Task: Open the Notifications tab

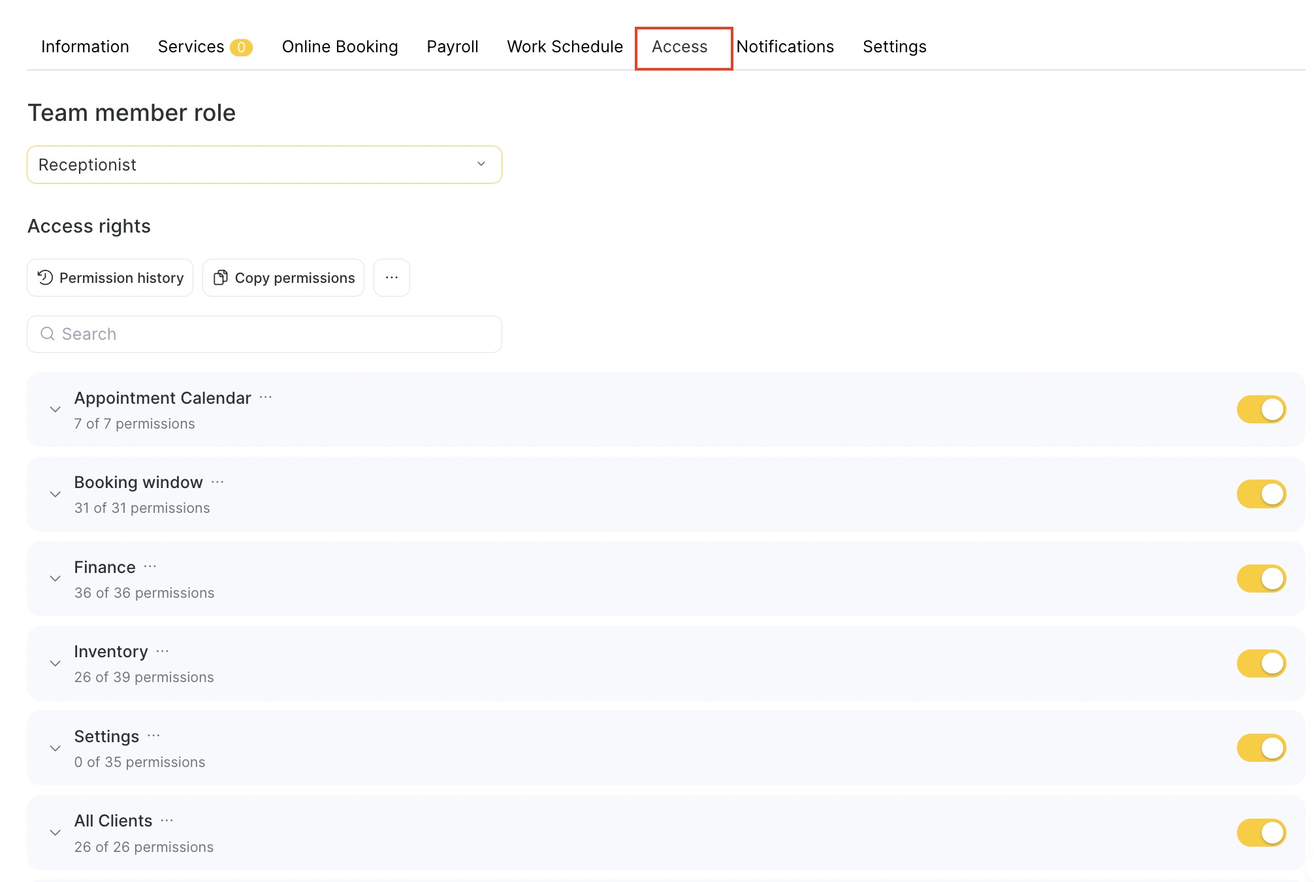Action: [784, 47]
